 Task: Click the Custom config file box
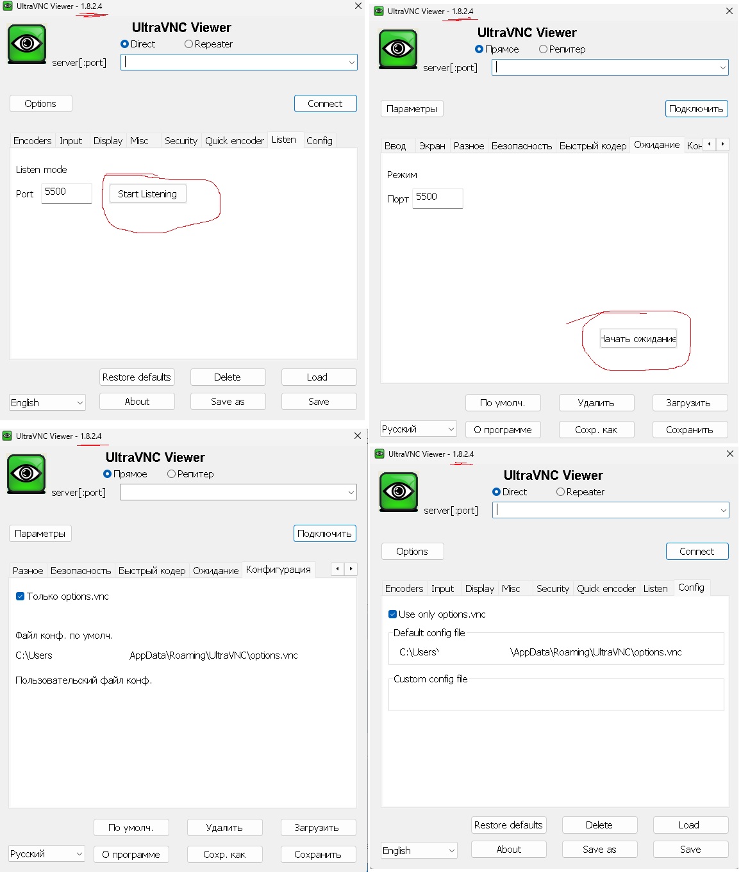(x=556, y=695)
